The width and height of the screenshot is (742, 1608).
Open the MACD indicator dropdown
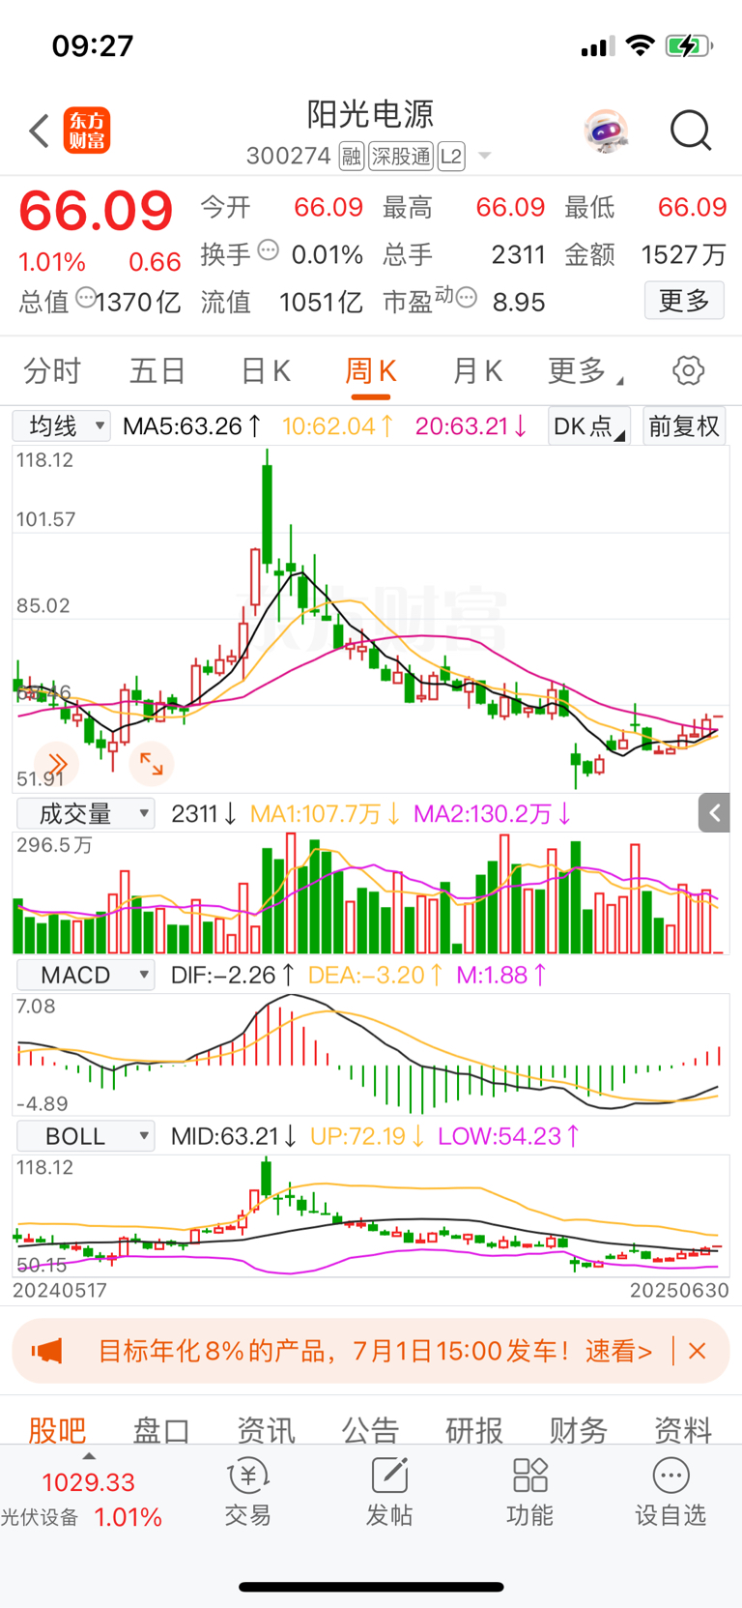(84, 975)
